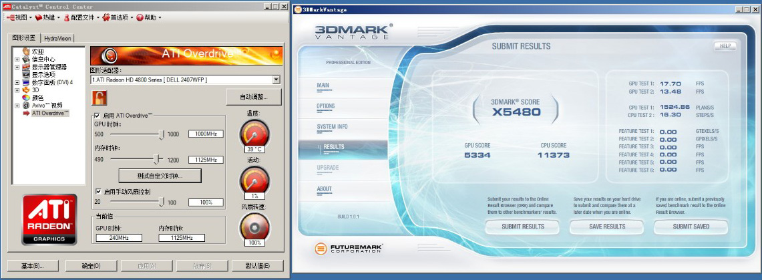Click the 基本(B) button
Image resolution: width=762 pixels, height=280 pixels.
[33, 266]
